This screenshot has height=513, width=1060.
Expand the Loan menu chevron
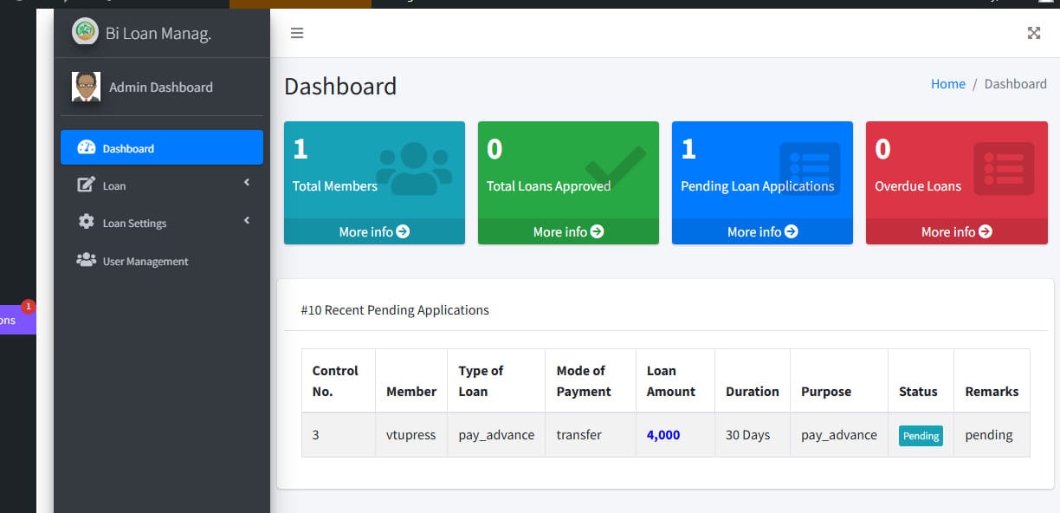247,183
